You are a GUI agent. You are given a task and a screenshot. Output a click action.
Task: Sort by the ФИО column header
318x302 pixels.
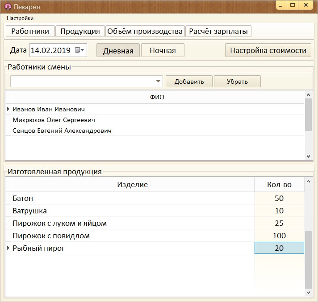[157, 97]
